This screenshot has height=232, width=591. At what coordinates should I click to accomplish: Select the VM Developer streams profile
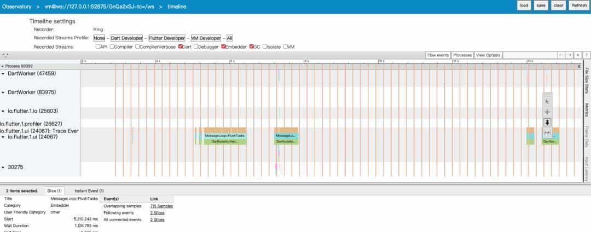pyautogui.click(x=206, y=38)
